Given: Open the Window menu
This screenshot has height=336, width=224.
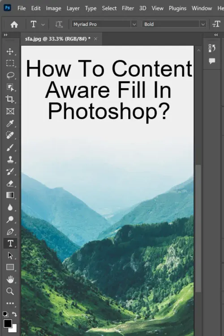Looking at the screenshot, I should 202,9.
